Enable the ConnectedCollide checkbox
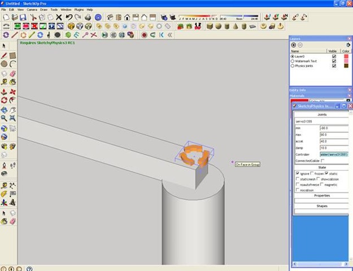The width and height of the screenshot is (353, 271). 321,161
